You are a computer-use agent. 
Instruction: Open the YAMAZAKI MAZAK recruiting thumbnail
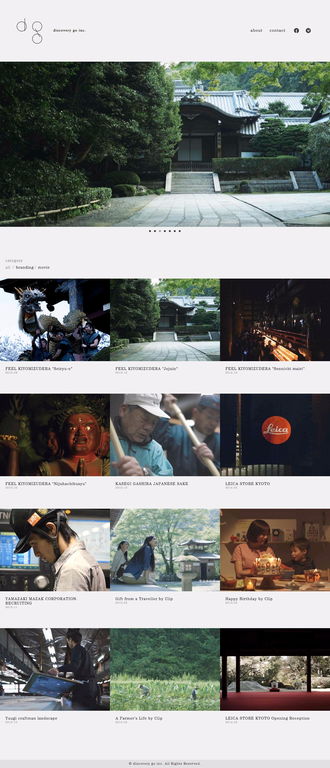55,550
